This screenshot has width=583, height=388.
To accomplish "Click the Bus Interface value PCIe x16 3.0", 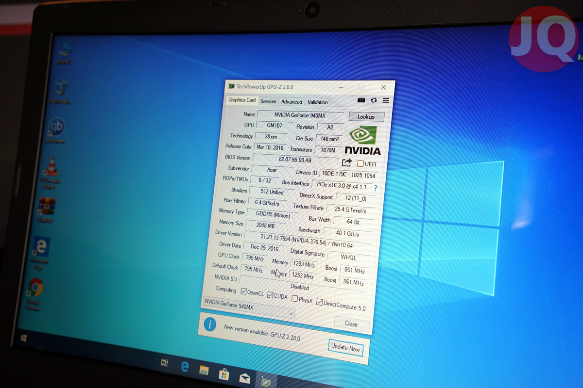I will (342, 185).
